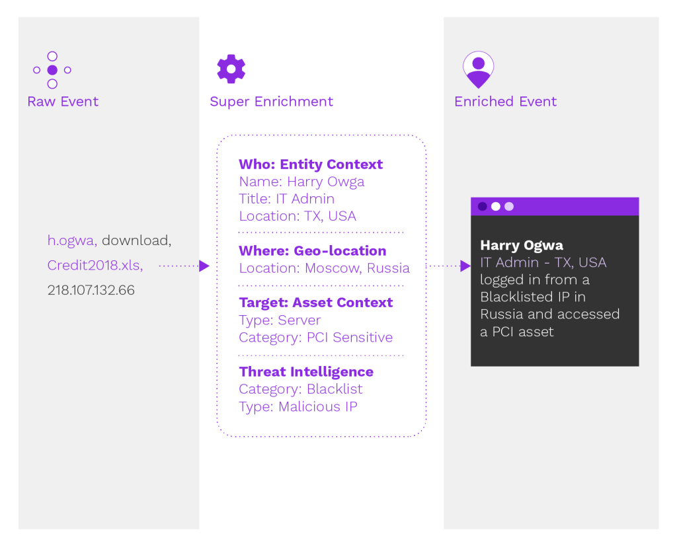Click the Enriched Event person pin icon

[479, 70]
